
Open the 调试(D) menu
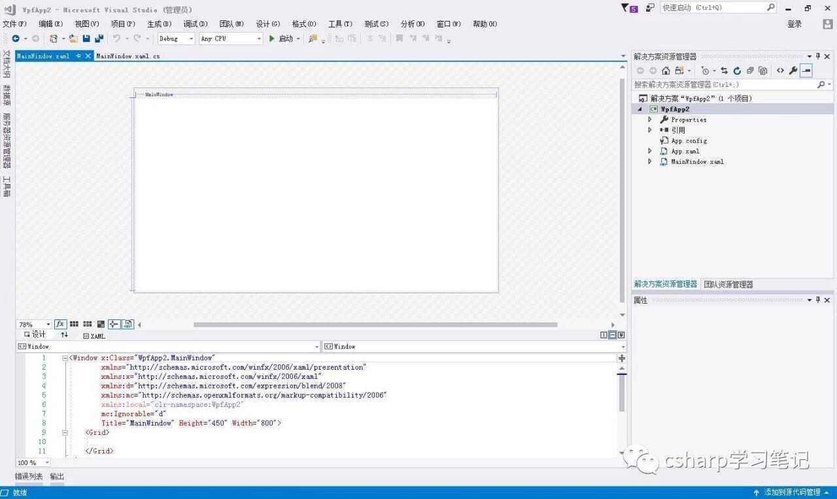click(196, 24)
